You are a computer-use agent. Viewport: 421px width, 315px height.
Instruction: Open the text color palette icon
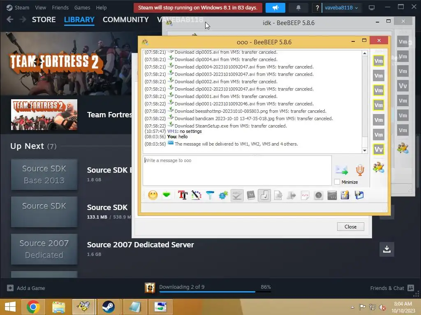click(196, 195)
